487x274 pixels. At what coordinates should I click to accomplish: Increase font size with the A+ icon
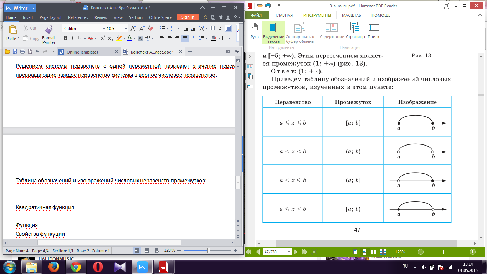pyautogui.click(x=133, y=29)
